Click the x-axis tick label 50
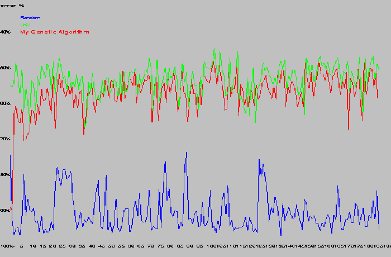Viewport: 391px width, 257px height. pyautogui.click(x=111, y=246)
